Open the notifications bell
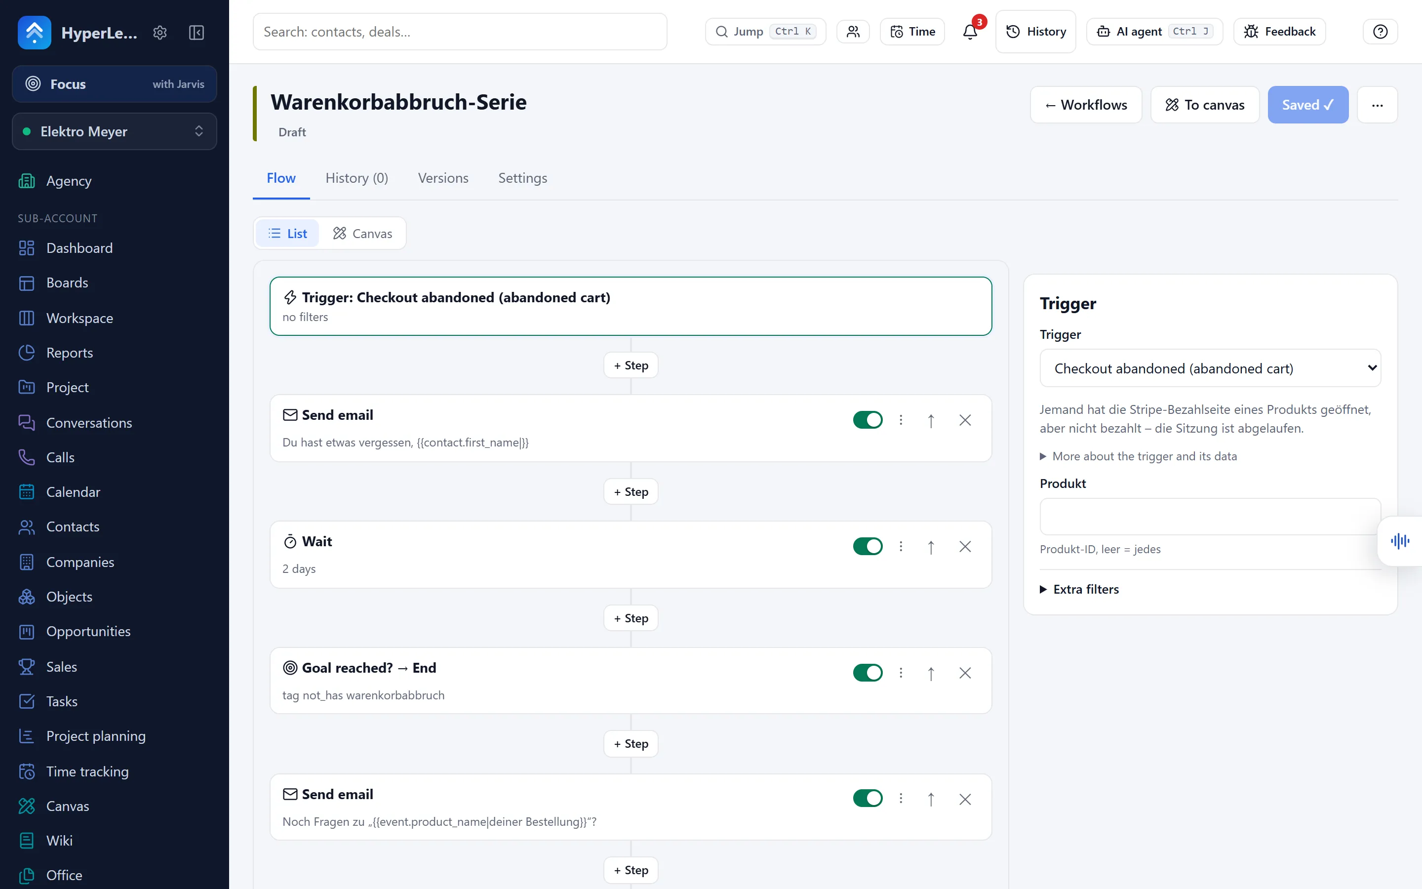 coord(970,32)
